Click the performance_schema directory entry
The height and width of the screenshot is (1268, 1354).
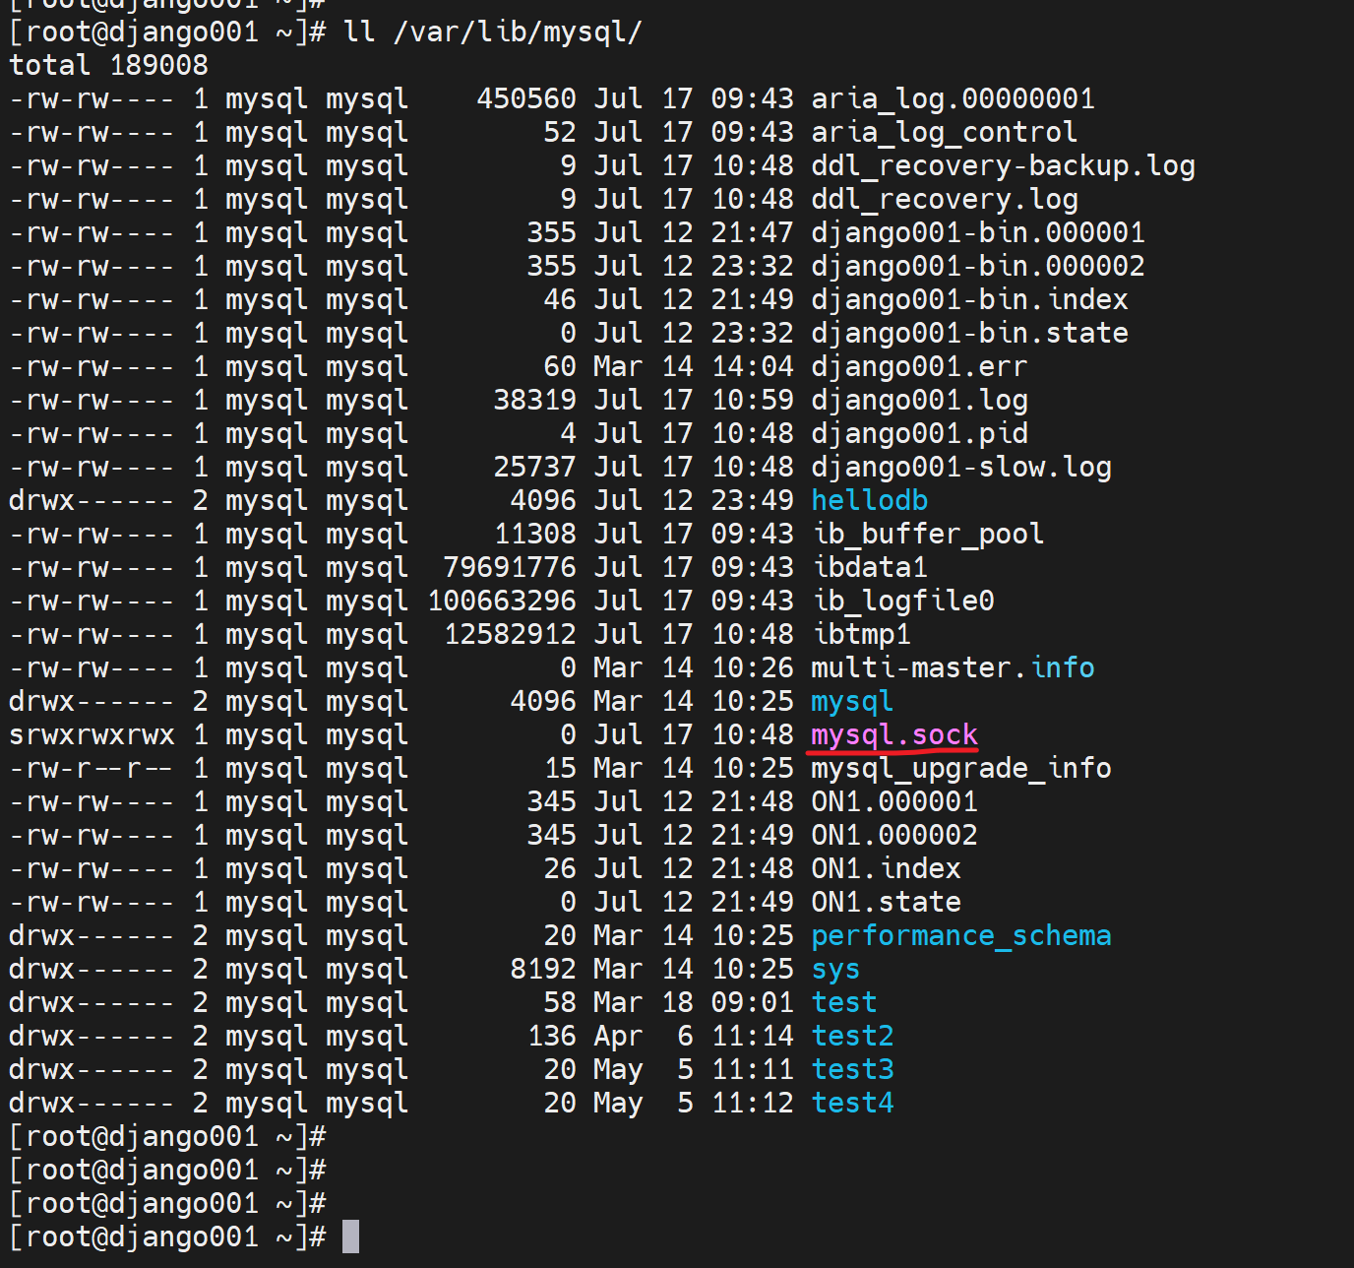[960, 936]
